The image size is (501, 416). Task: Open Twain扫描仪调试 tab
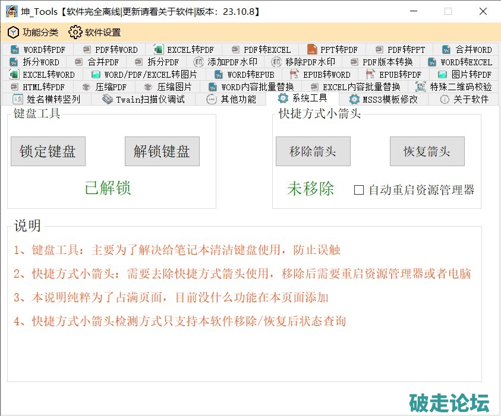[x=143, y=100]
